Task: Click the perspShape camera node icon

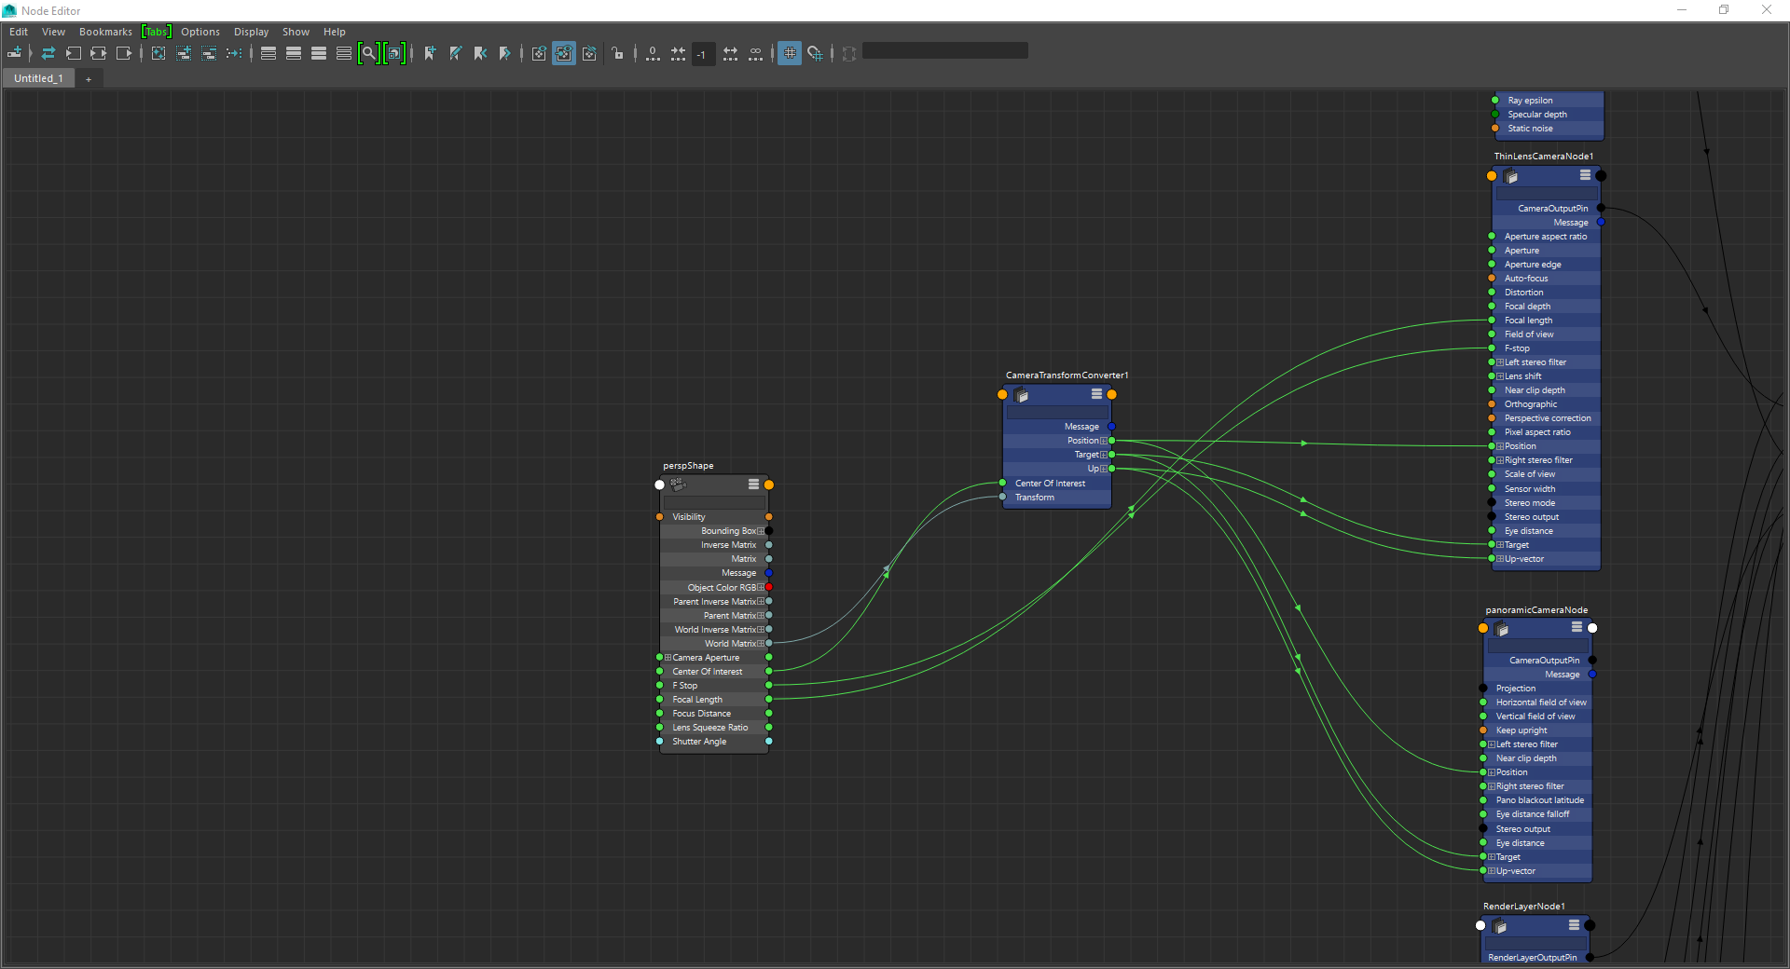Action: (678, 484)
